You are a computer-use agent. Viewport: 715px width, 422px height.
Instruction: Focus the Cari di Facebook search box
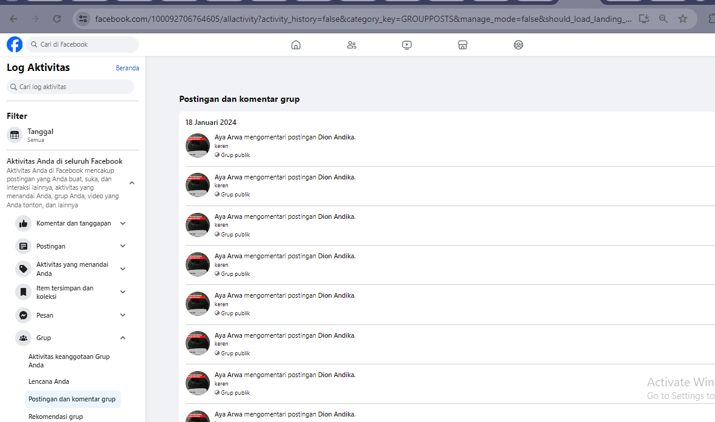pos(82,44)
